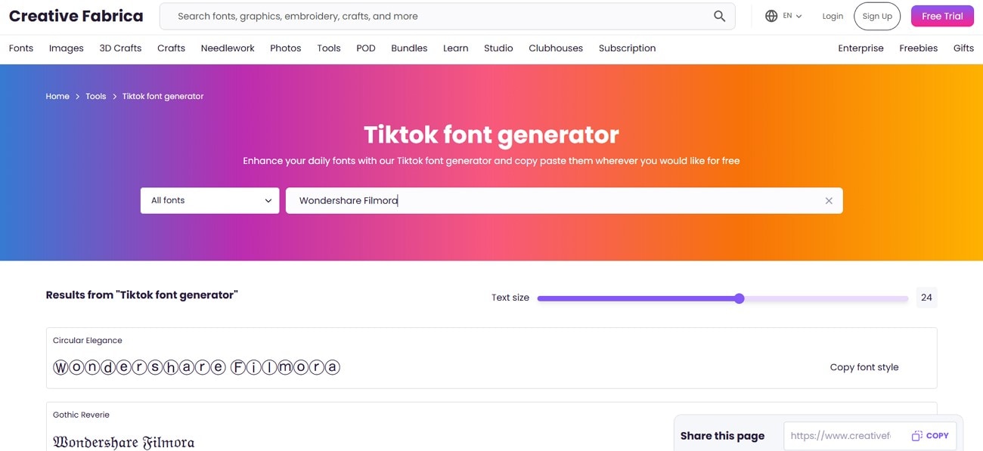Open the EN language dropdown
This screenshot has height=451, width=983.
(x=792, y=16)
